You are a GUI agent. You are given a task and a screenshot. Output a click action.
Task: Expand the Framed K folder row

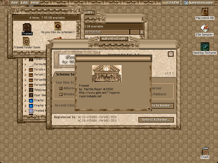click(x=25, y=111)
